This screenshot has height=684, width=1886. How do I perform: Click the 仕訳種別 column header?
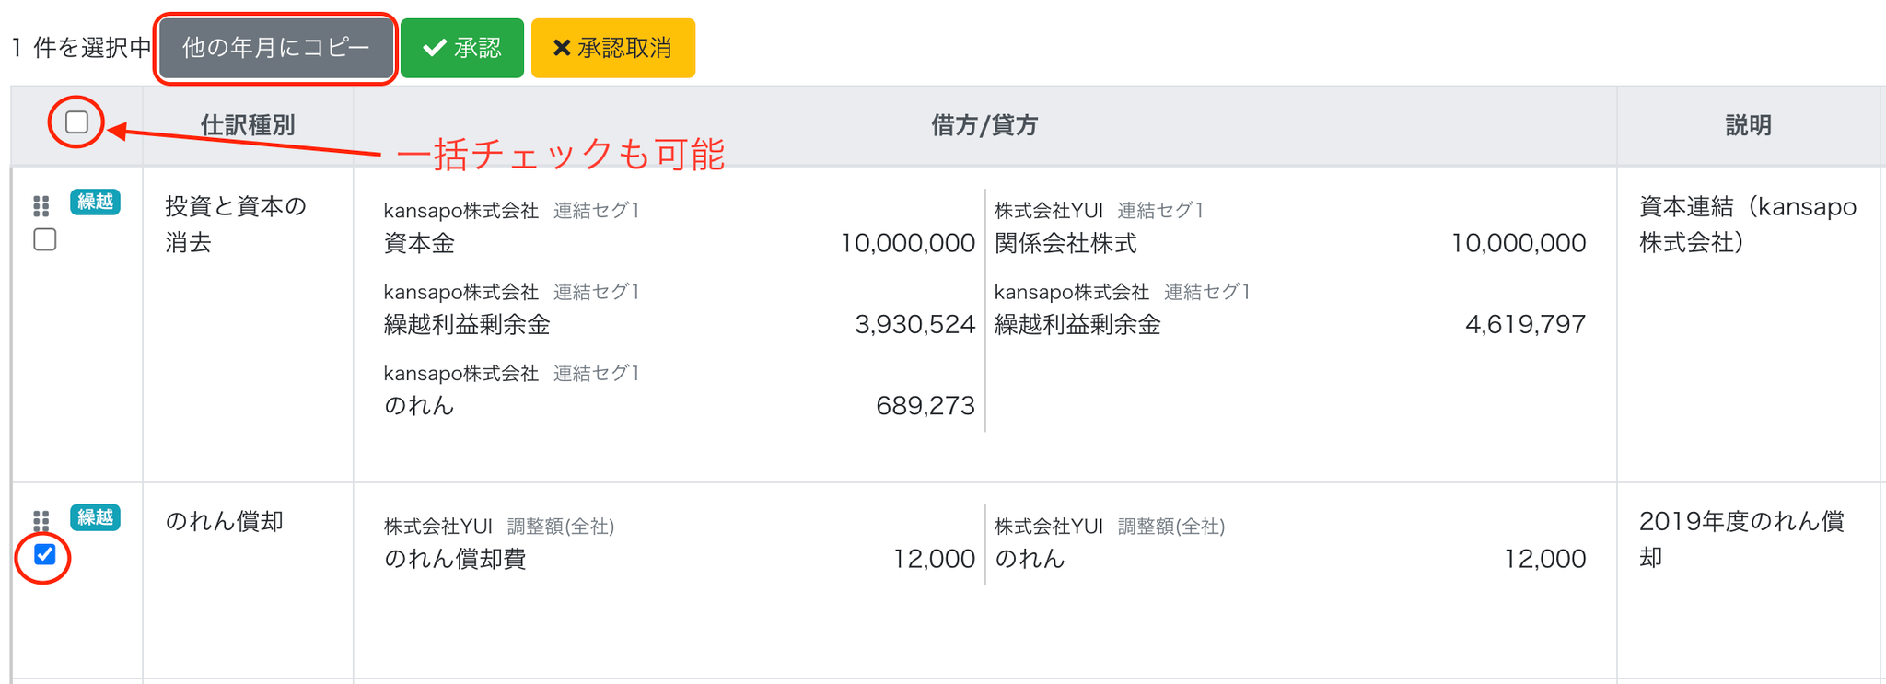[248, 125]
